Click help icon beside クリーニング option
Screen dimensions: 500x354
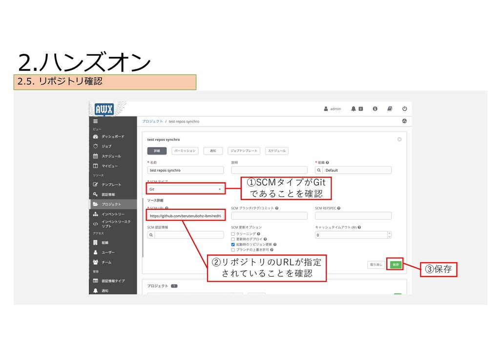(x=258, y=234)
